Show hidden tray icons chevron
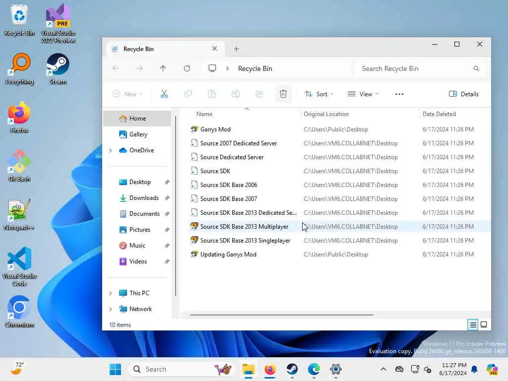 (383, 369)
